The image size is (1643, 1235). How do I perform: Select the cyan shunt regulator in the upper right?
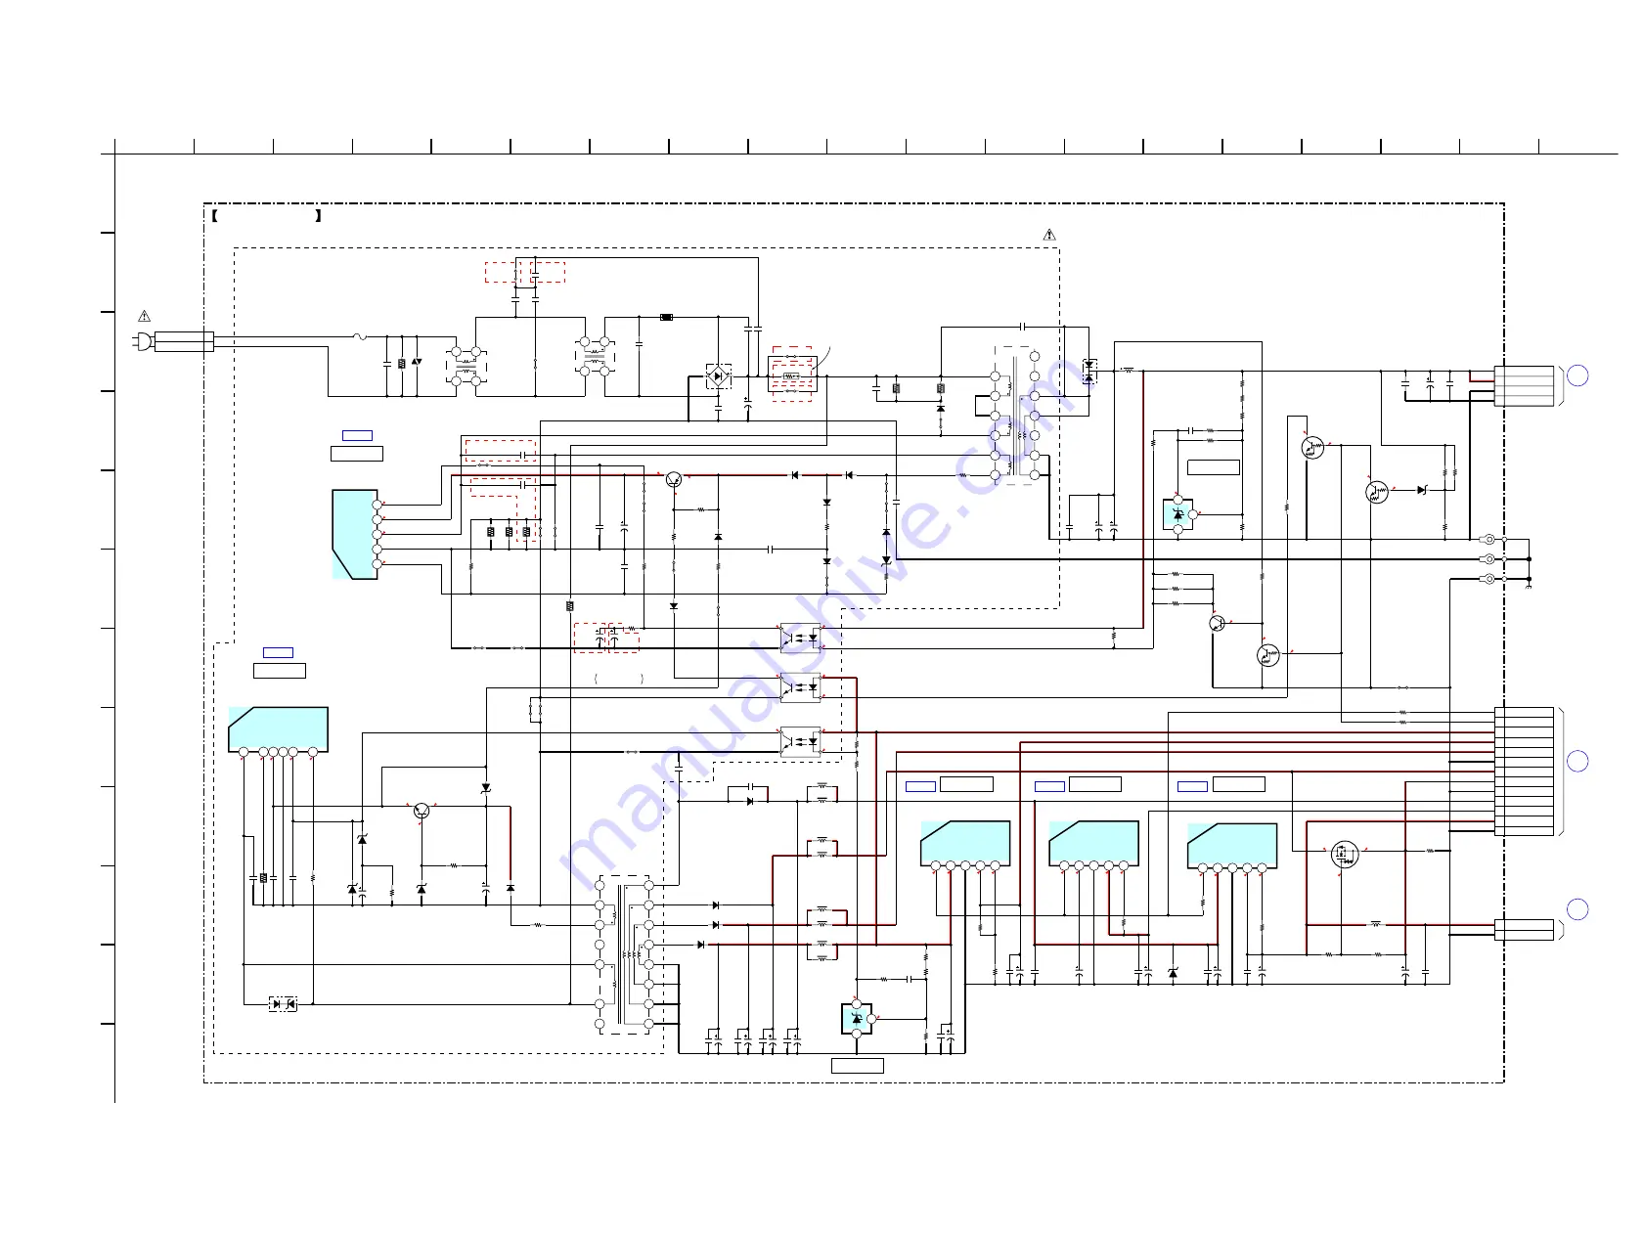[1178, 514]
